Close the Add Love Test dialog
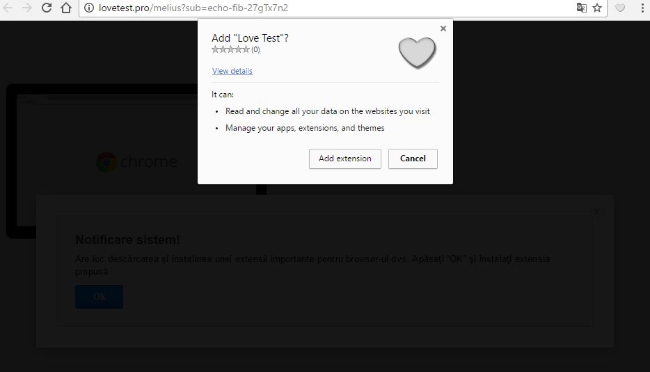Screen dimensions: 650x372 tap(443, 29)
